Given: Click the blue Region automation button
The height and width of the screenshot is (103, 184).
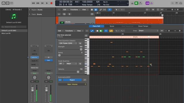Looking at the screenshot, I should (72, 80).
